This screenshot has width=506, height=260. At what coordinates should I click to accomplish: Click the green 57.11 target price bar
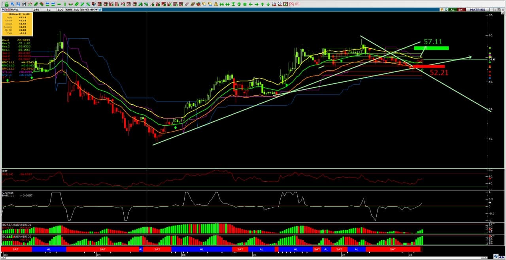431,48
